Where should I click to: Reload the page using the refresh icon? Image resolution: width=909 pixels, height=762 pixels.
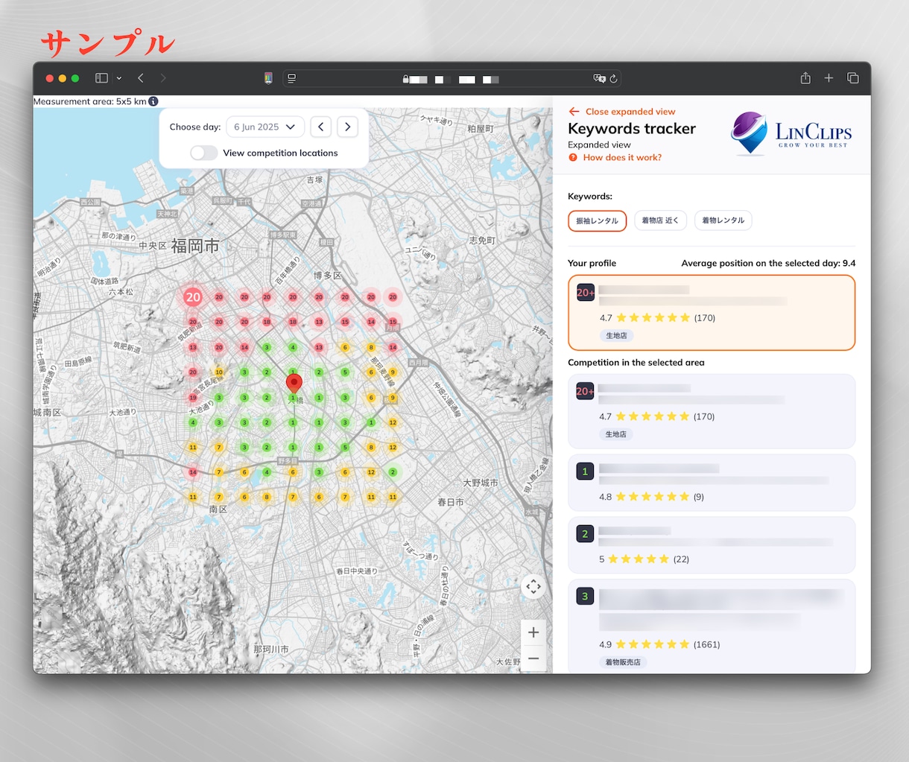click(x=614, y=78)
